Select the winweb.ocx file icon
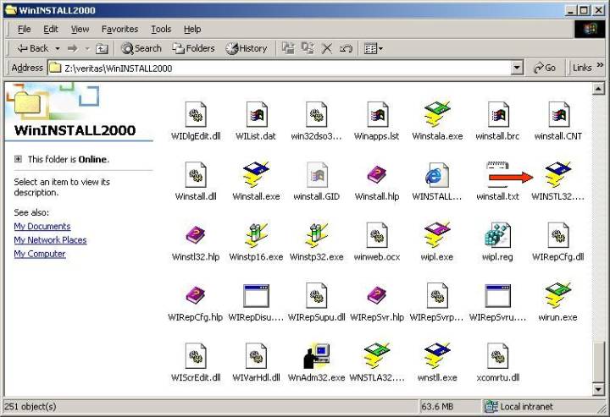 pos(377,235)
